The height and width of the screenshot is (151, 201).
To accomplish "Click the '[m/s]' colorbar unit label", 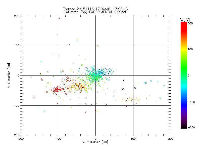I will pos(185,20).
